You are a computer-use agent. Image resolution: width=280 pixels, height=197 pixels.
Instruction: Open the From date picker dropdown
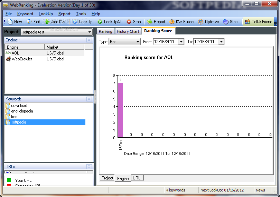tap(181, 42)
